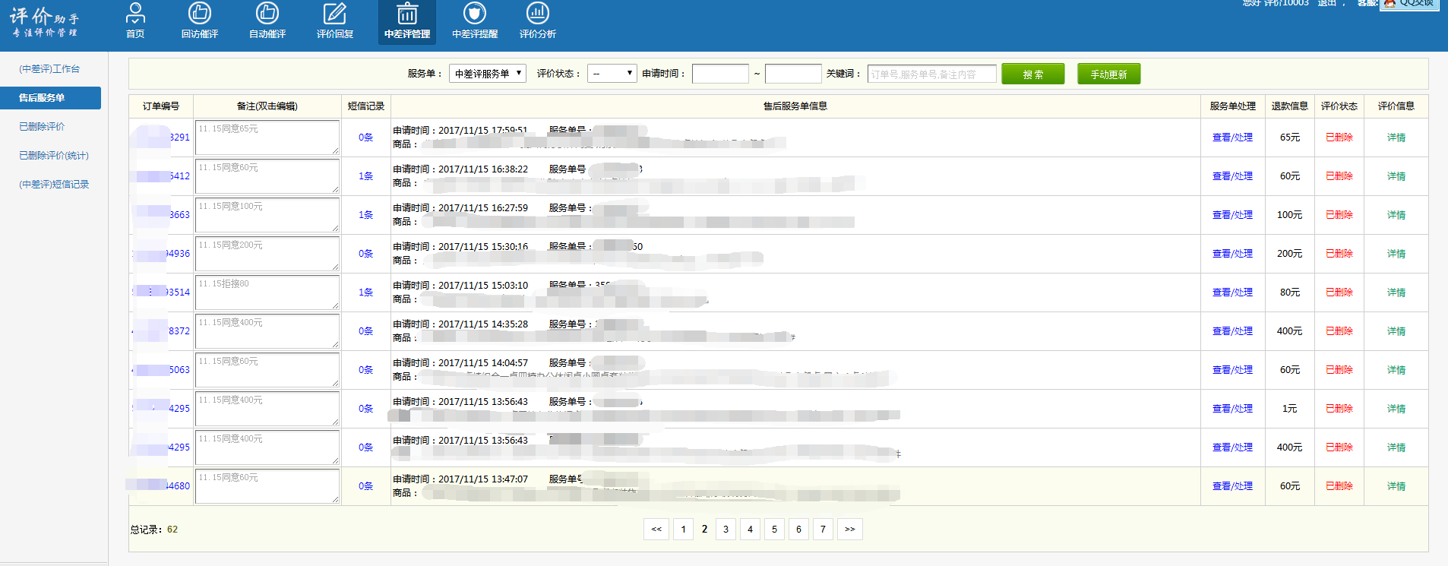Image resolution: width=1448 pixels, height=566 pixels.
Task: Open 详情 for the 1元 row
Action: coord(1396,409)
